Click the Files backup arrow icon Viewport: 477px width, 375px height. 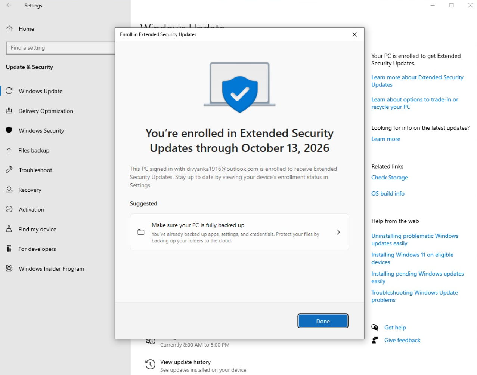coord(9,150)
